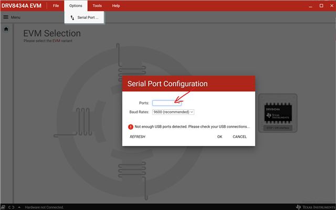Viewport: 336px width, 210px height.
Task: Go to Home via house icon
Action: point(6,29)
